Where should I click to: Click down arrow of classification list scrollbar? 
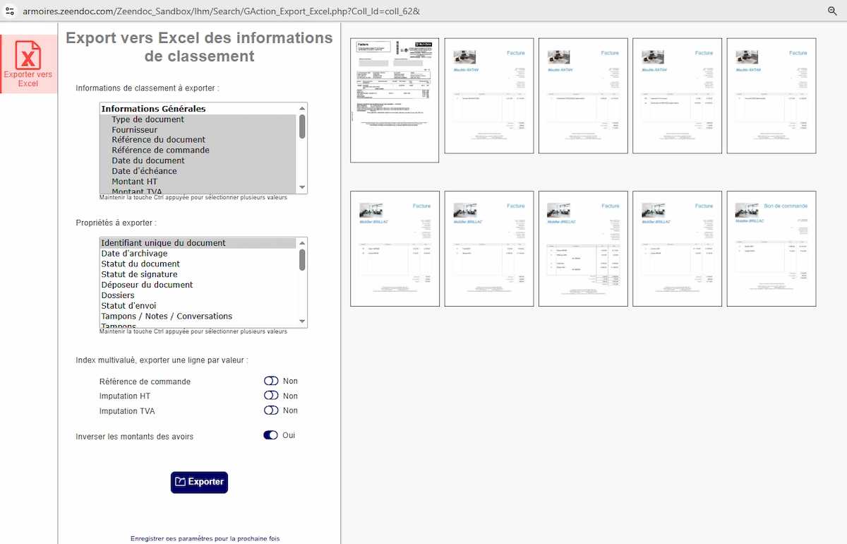click(x=303, y=188)
